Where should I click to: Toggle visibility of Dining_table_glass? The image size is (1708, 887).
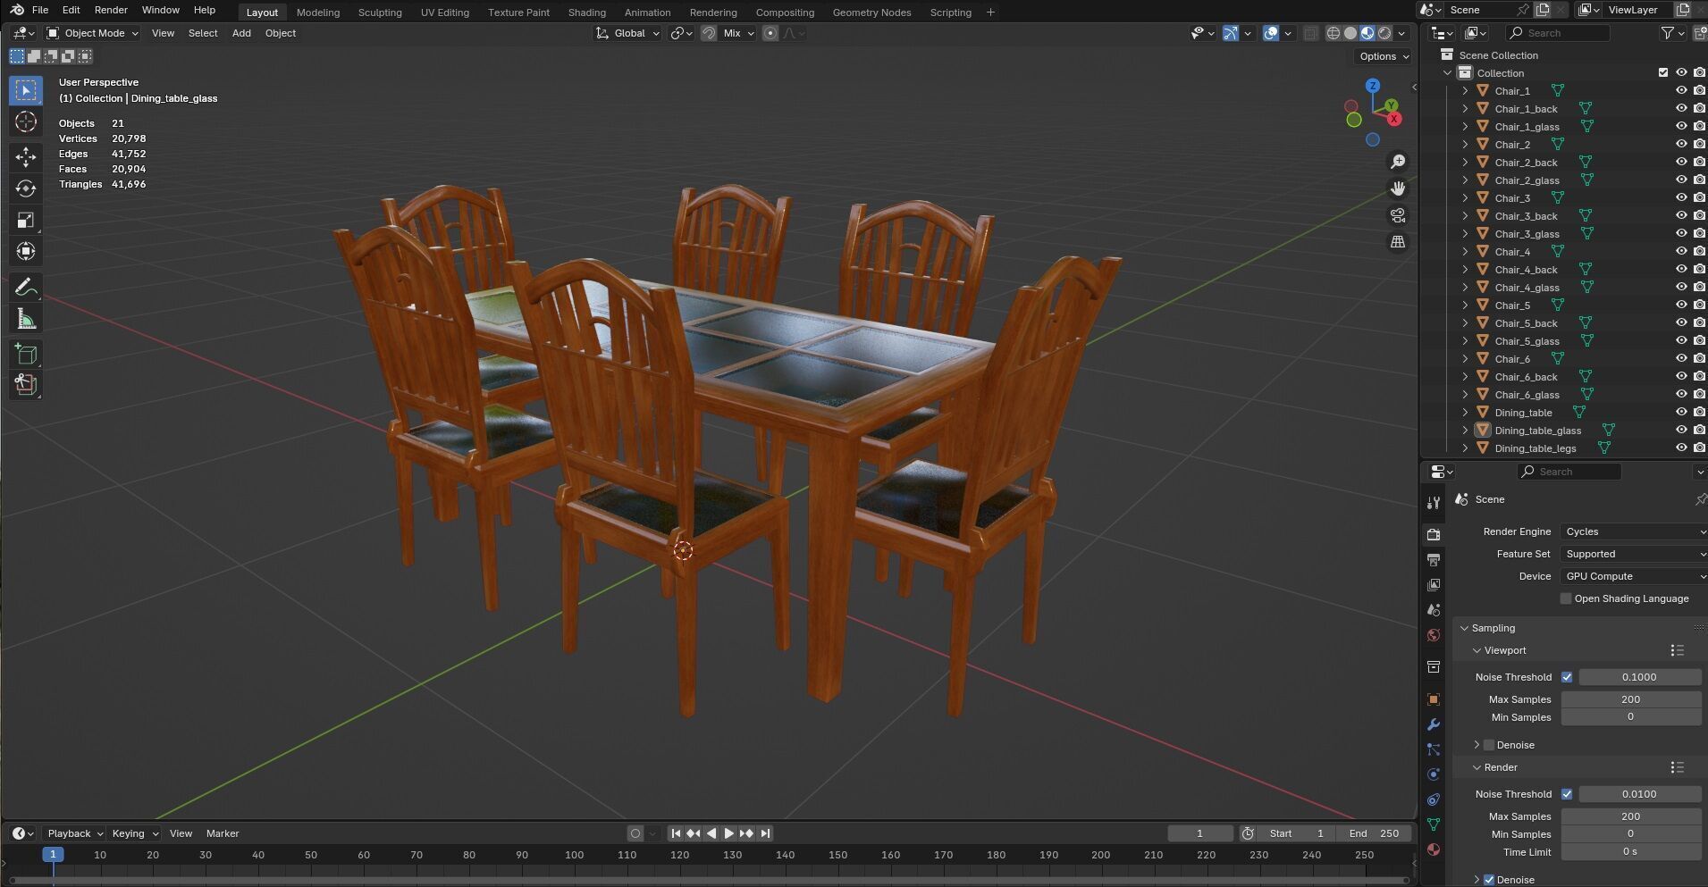1681,430
